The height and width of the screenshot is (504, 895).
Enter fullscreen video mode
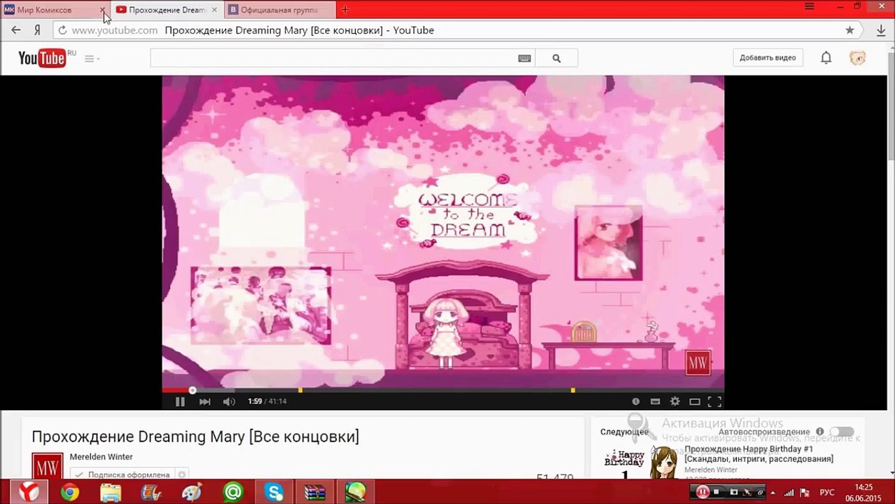pos(714,401)
